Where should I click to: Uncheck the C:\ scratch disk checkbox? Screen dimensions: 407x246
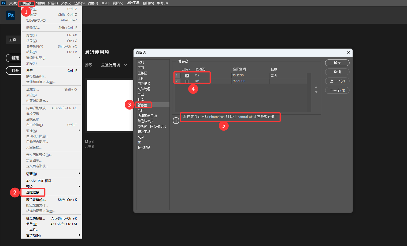187,76
